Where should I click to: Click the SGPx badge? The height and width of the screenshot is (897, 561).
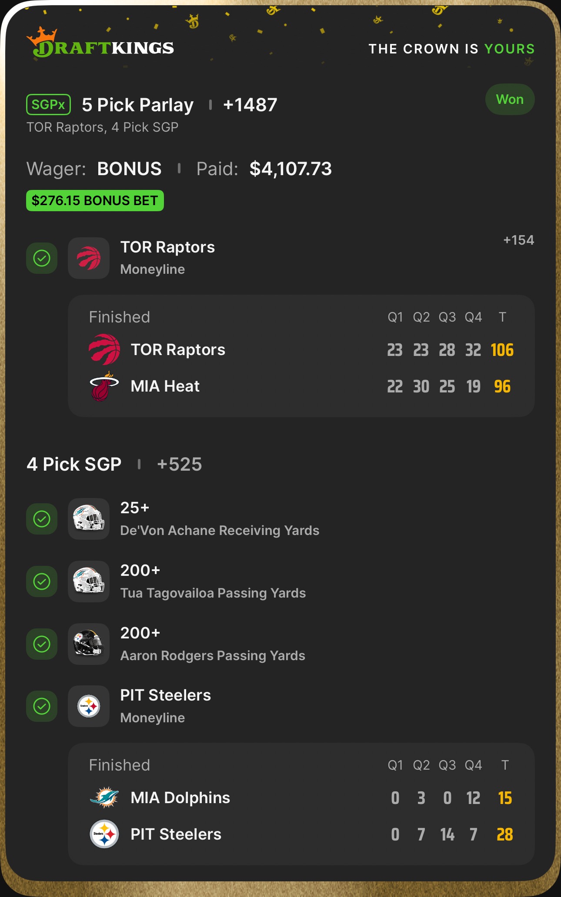48,105
